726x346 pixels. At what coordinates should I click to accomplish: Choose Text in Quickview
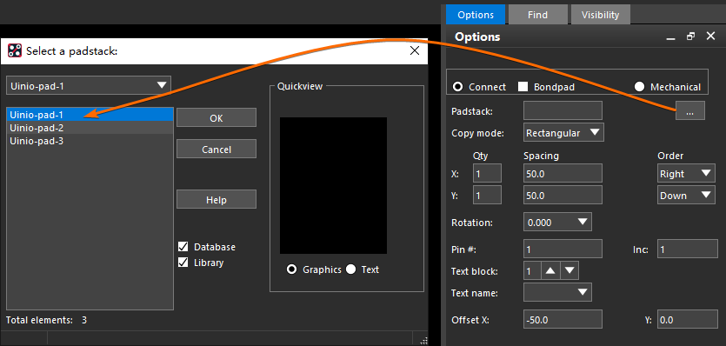pos(351,269)
